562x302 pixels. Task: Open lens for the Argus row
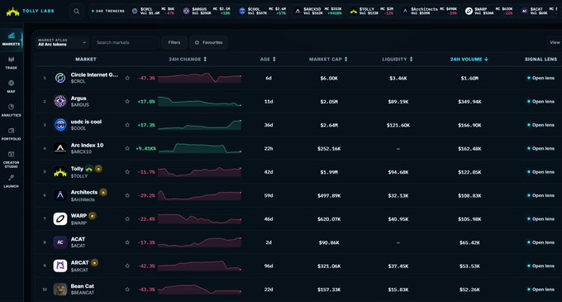point(541,102)
